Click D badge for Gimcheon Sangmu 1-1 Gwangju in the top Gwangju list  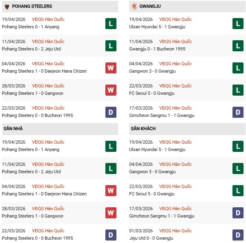[238, 112]
